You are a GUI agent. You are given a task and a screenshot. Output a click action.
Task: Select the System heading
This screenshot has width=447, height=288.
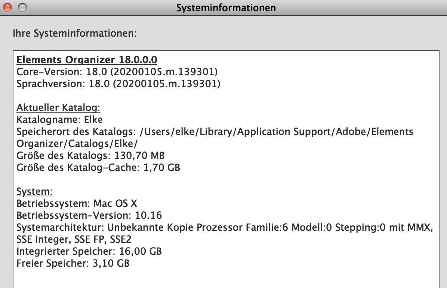click(34, 191)
